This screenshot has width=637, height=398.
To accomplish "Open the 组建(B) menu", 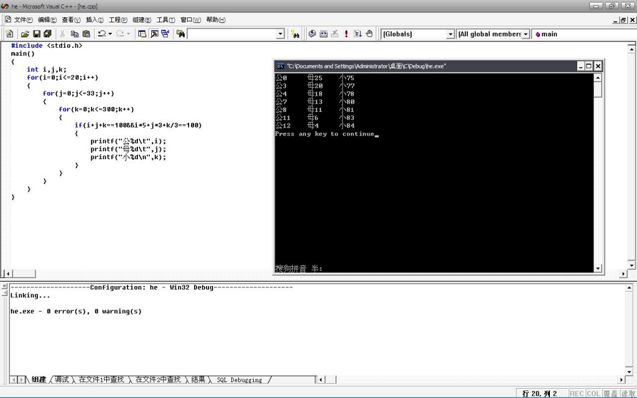I will pyautogui.click(x=142, y=20).
